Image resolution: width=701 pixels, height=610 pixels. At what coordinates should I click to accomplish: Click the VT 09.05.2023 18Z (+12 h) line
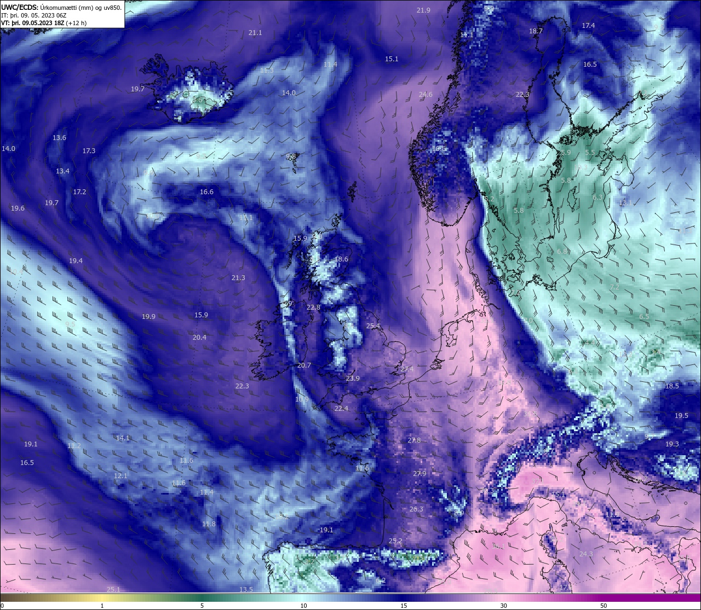[x=44, y=23]
